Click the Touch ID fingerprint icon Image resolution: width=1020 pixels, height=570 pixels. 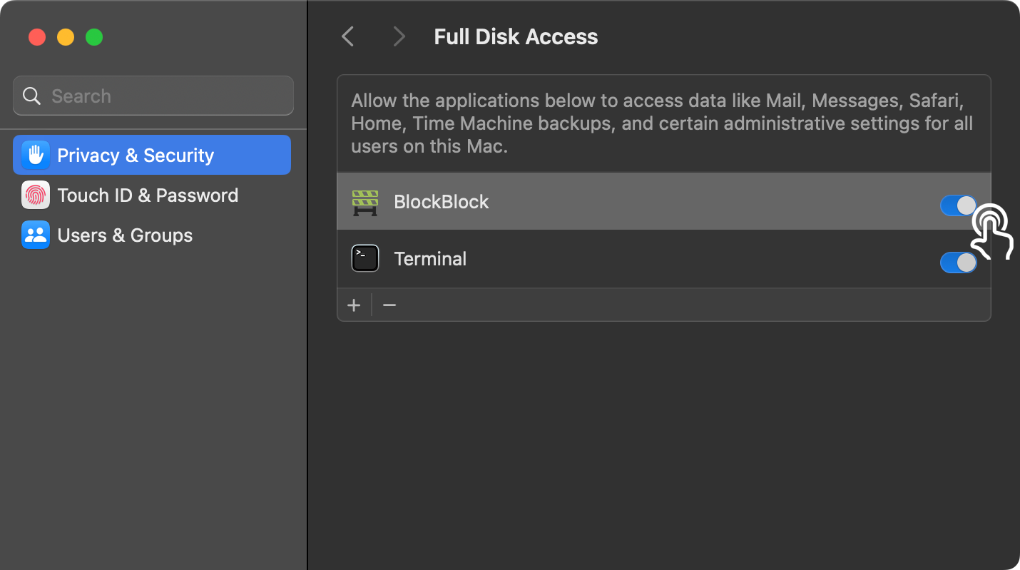[36, 195]
